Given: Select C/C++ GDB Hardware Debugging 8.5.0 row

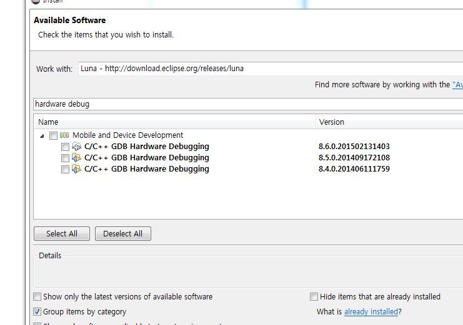Looking at the screenshot, I should 147,157.
